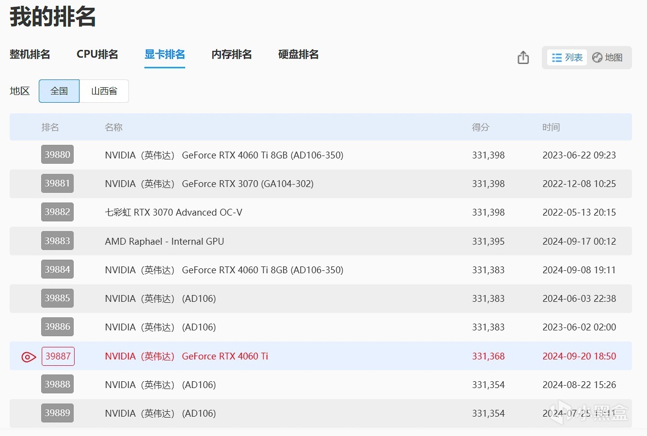Click the 排名 column header
Viewport: 647px width, 436px height.
tap(50, 127)
